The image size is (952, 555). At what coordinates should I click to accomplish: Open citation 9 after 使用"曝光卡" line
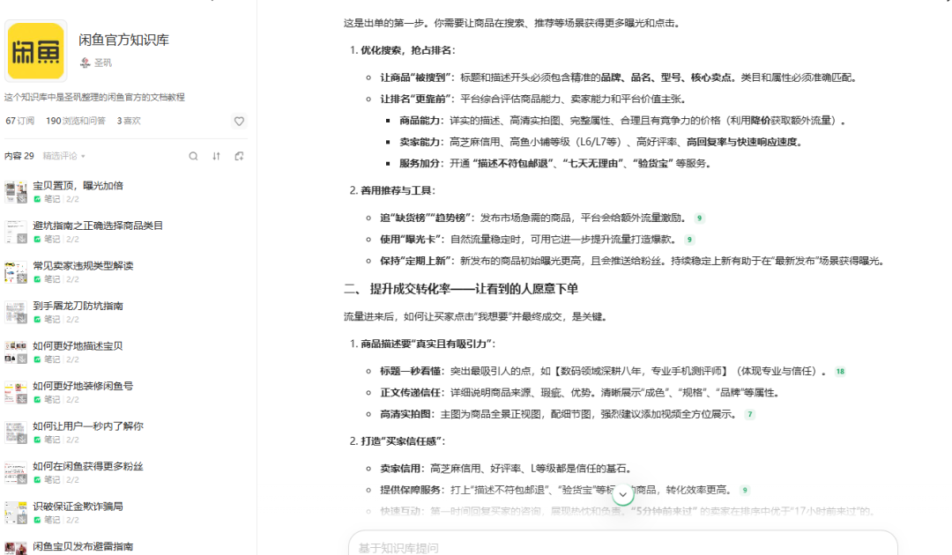click(x=689, y=240)
